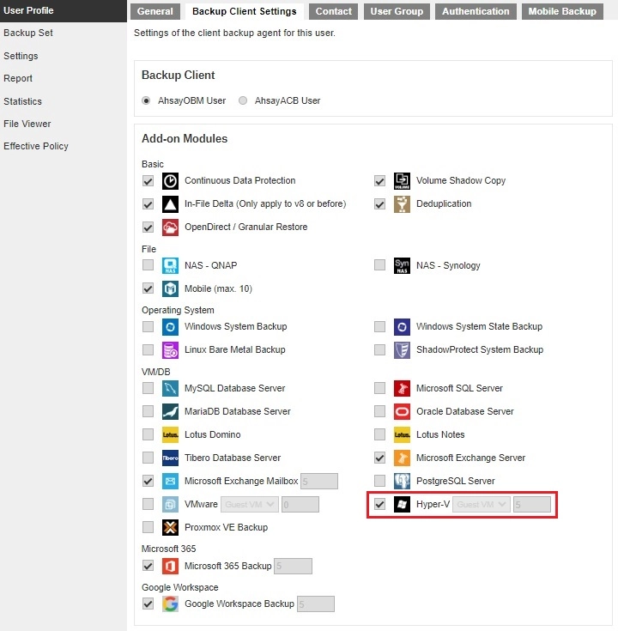
Task: Open the Mobile Backup tab
Action: tap(561, 11)
